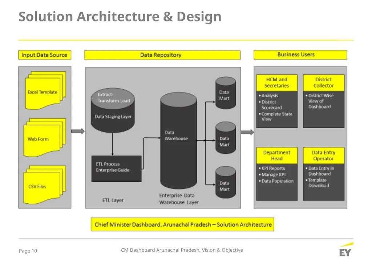Click the gray arrow pointing to Business Users
This screenshot has width=372, height=264.
pos(247,132)
